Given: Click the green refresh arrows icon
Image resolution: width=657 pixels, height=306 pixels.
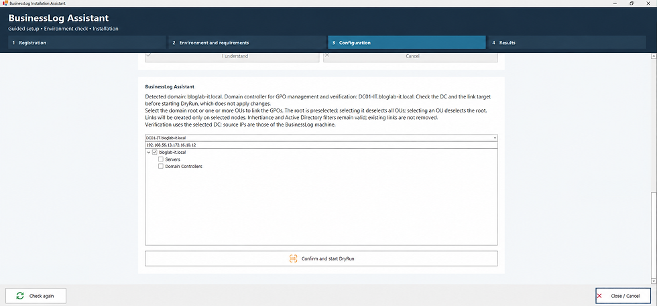Looking at the screenshot, I should click(19, 296).
